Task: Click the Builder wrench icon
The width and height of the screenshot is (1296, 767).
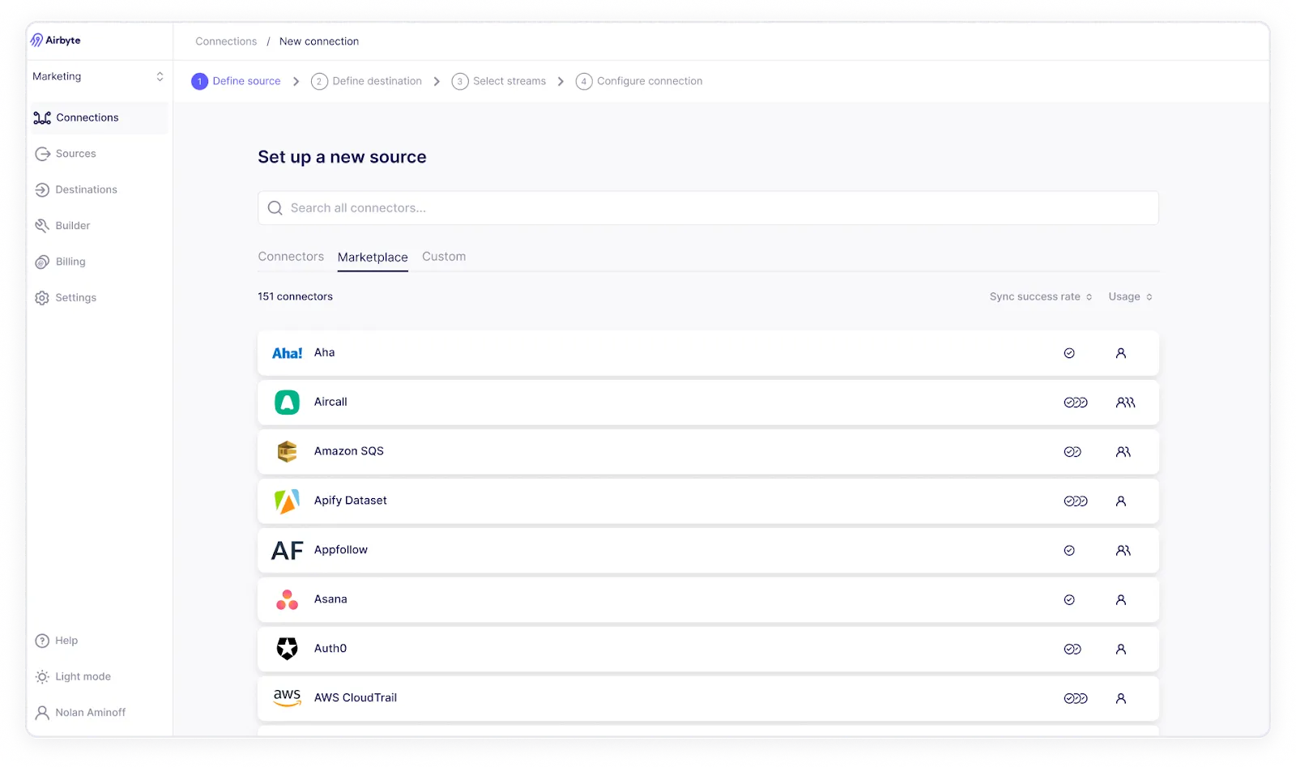Action: coord(42,226)
